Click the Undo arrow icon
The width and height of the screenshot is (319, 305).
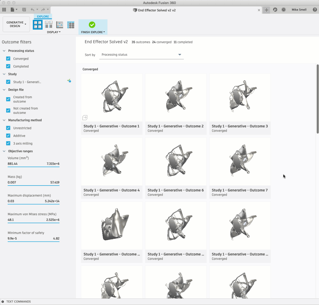click(x=32, y=10)
